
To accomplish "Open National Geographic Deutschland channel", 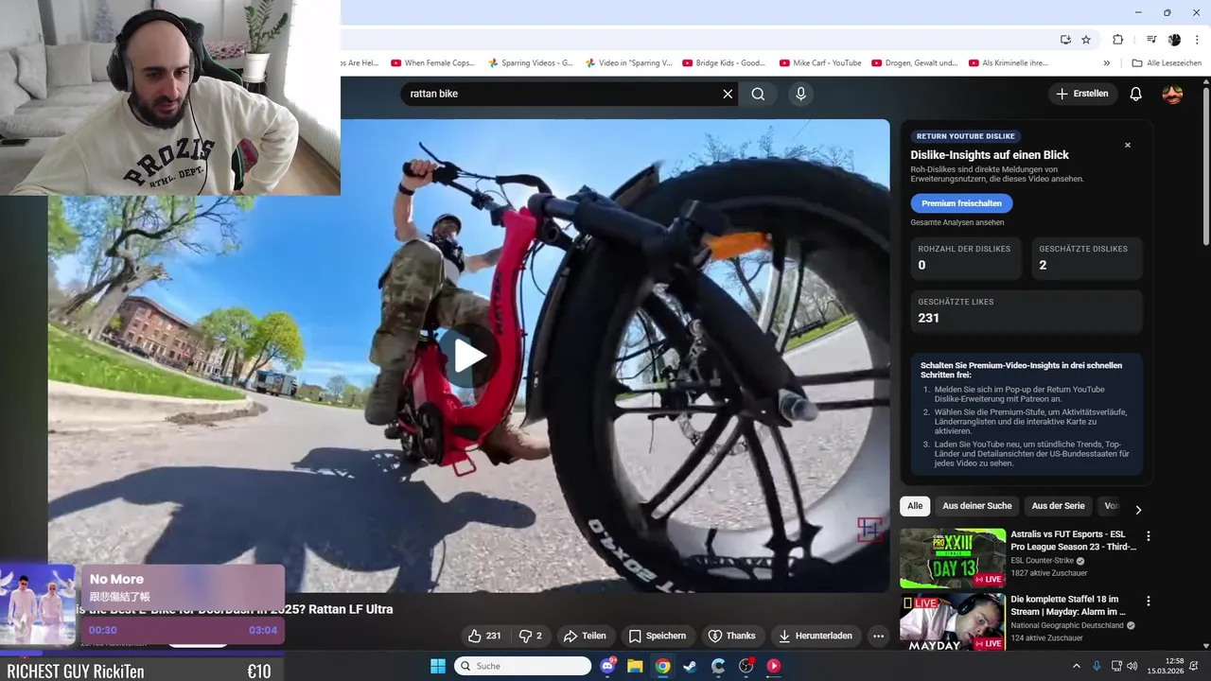I will tap(1066, 625).
